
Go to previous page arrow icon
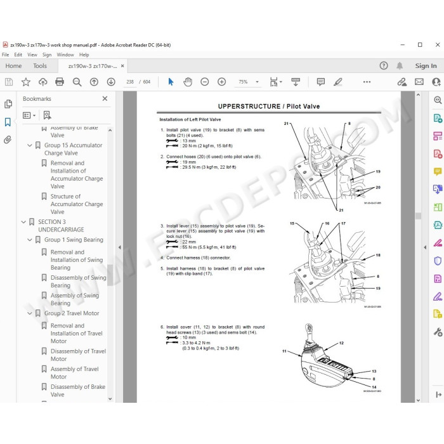[94, 82]
